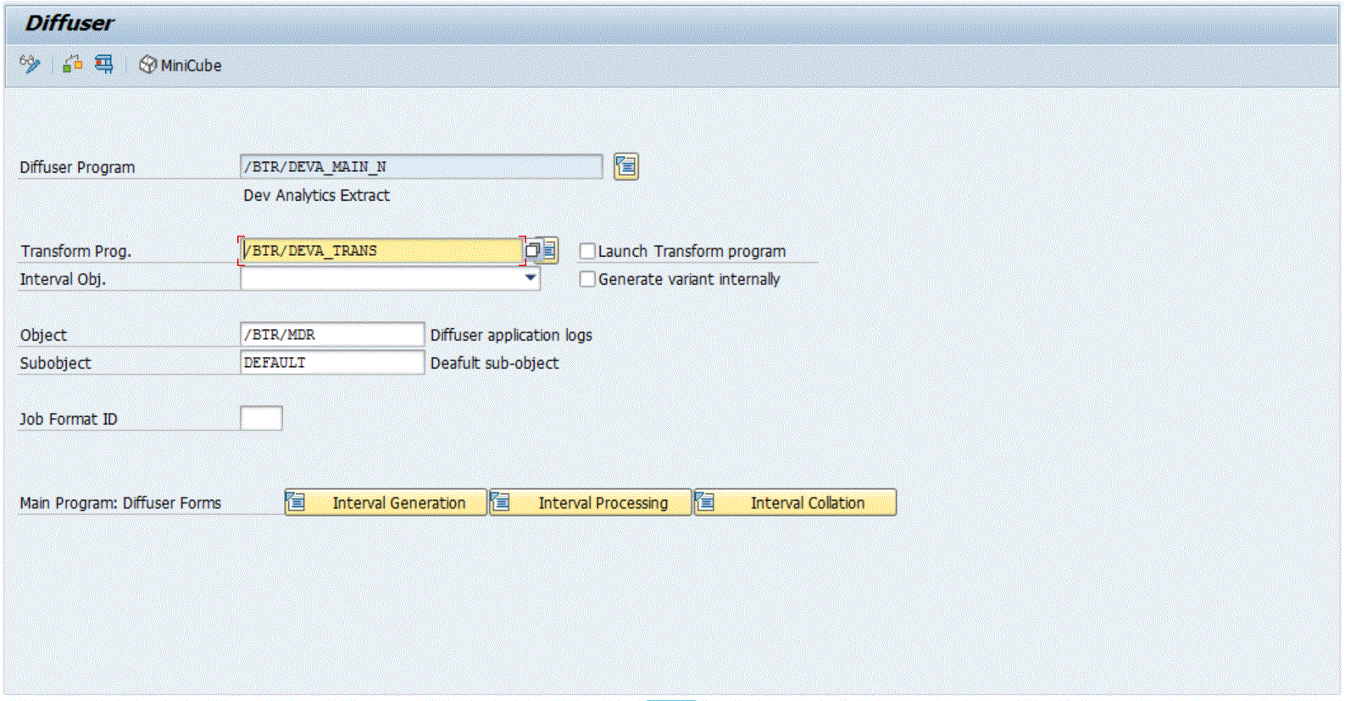Click the 'Transform Prog.' field label
1345x701 pixels.
(76, 251)
